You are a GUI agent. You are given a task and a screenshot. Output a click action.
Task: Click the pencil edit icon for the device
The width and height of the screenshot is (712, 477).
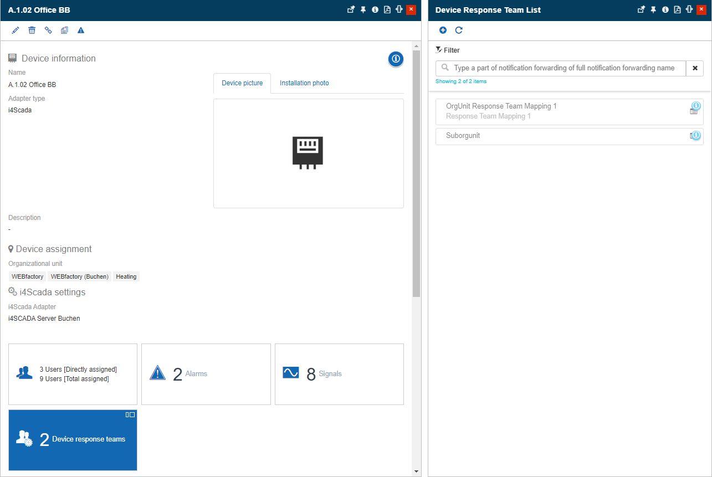click(x=16, y=30)
